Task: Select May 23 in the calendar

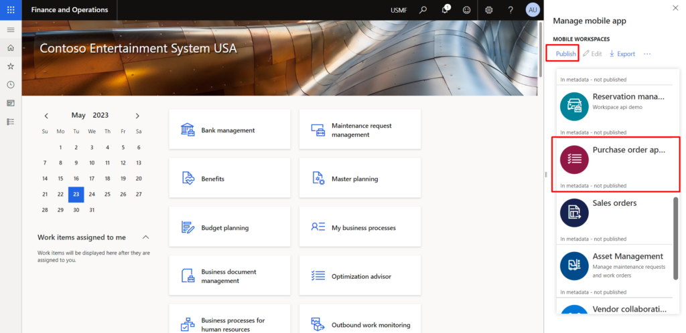Action: click(76, 194)
